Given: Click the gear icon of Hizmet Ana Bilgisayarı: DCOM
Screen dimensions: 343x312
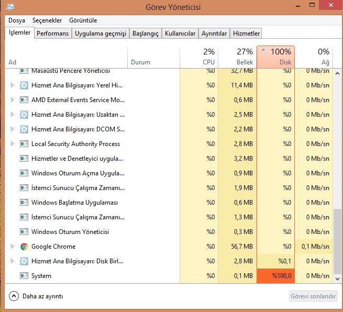Looking at the screenshot, I should click(x=24, y=129).
